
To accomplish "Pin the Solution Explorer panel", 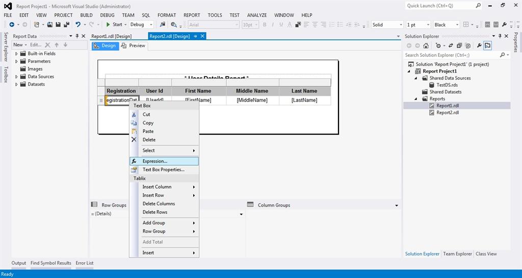I will click(x=500, y=36).
